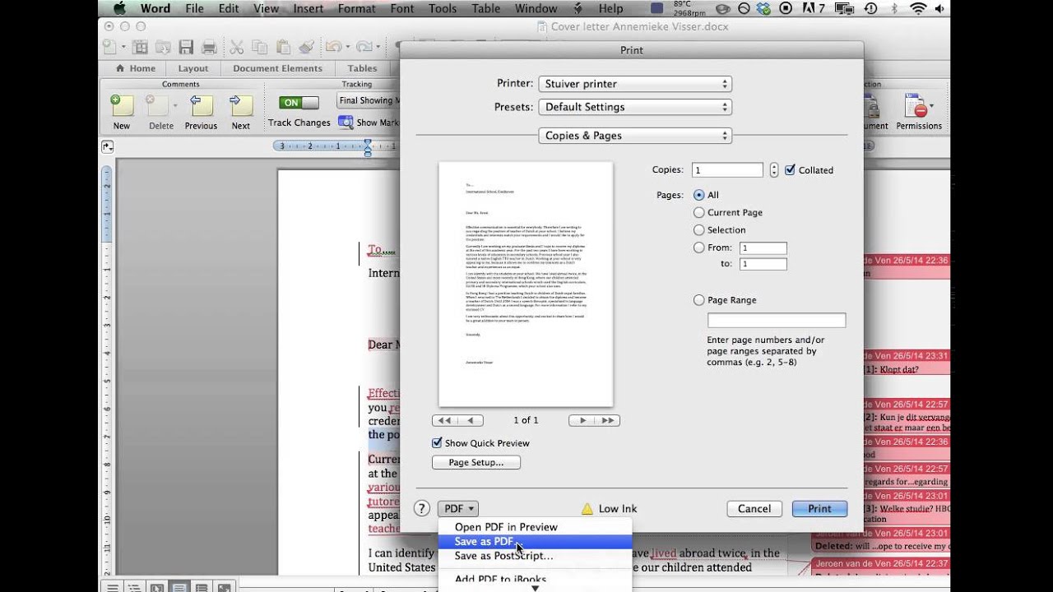This screenshot has height=592, width=1053.
Task: Click the Show Markup icon
Action: click(346, 122)
